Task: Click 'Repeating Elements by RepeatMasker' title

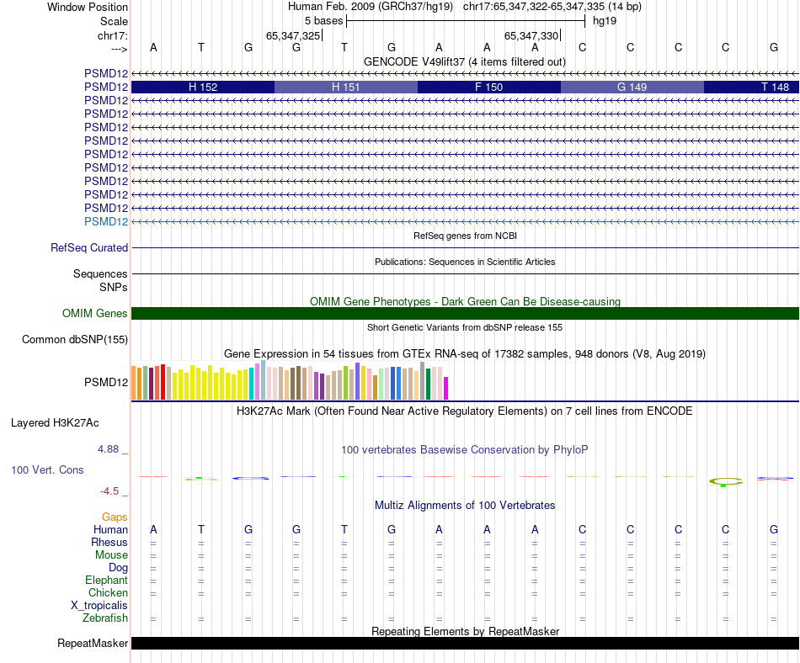Action: tap(466, 631)
